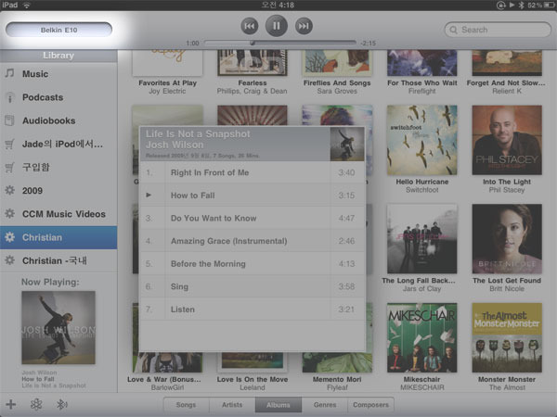Open The Long Fall Back album cover
The width and height of the screenshot is (557, 417).
[422, 239]
